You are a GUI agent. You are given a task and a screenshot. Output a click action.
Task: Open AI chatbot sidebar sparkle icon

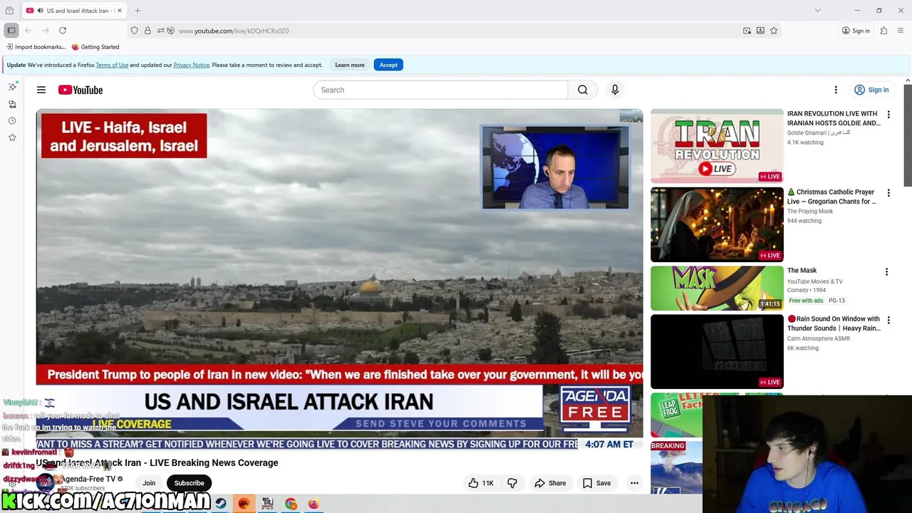coord(12,86)
